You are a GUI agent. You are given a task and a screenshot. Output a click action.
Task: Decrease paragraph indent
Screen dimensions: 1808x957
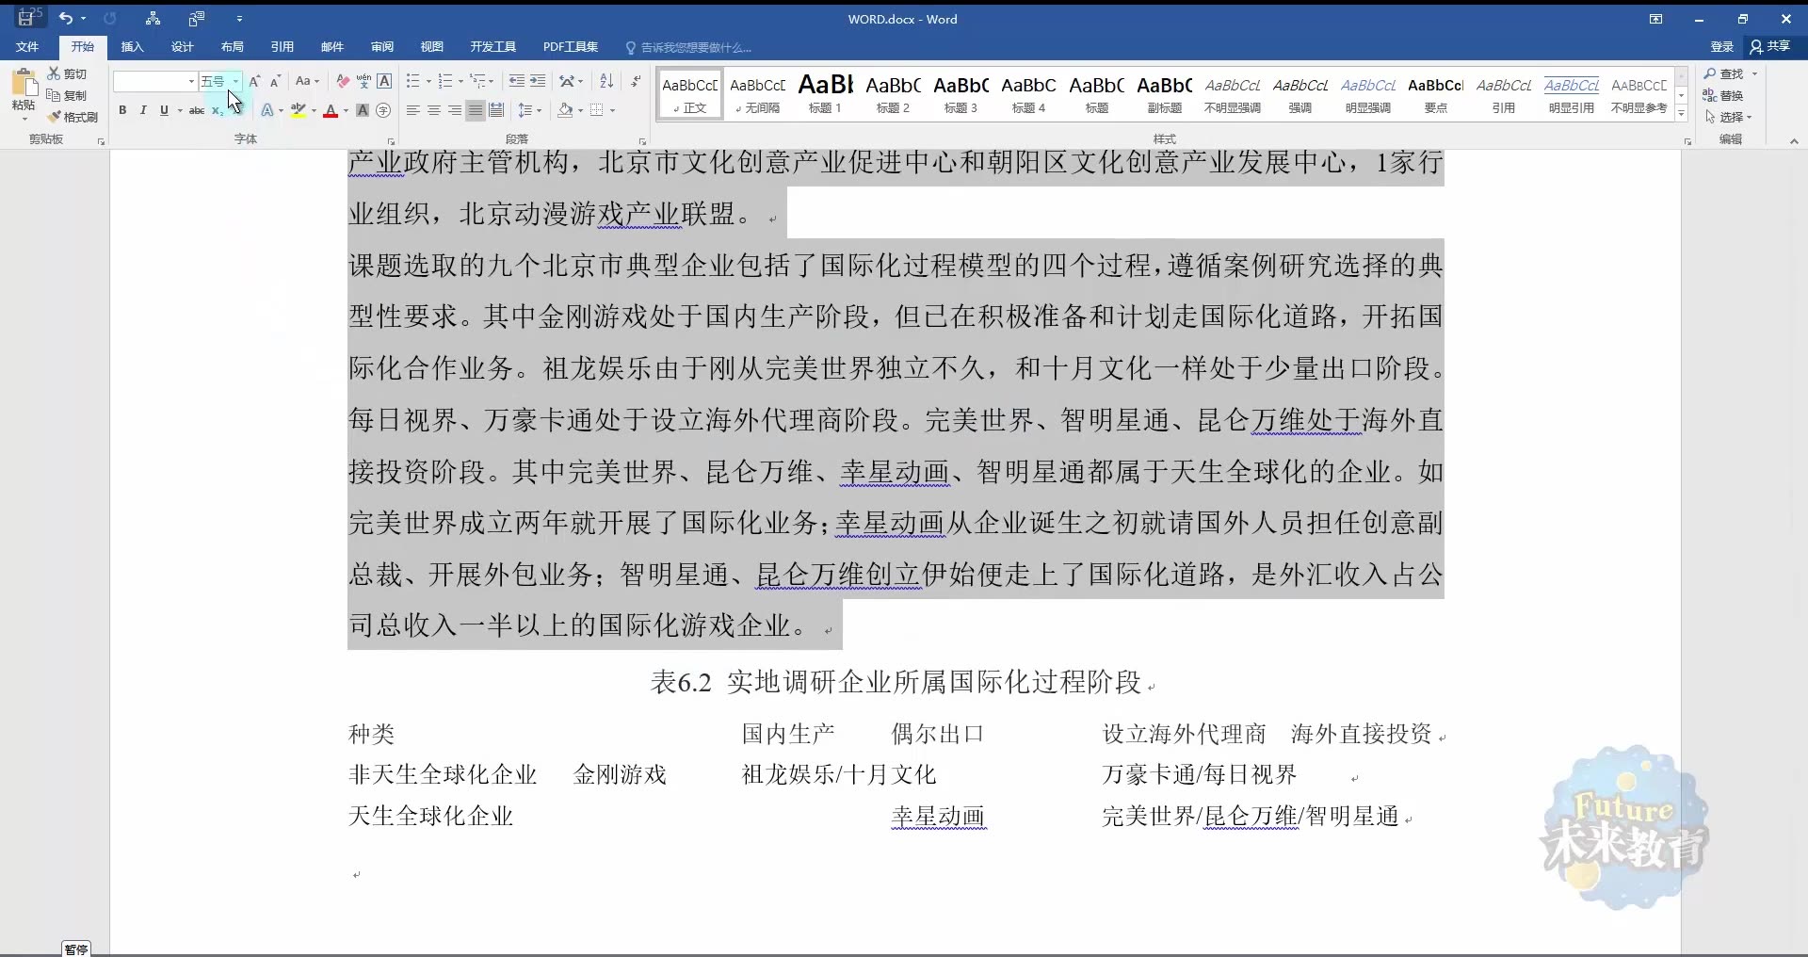tap(517, 82)
